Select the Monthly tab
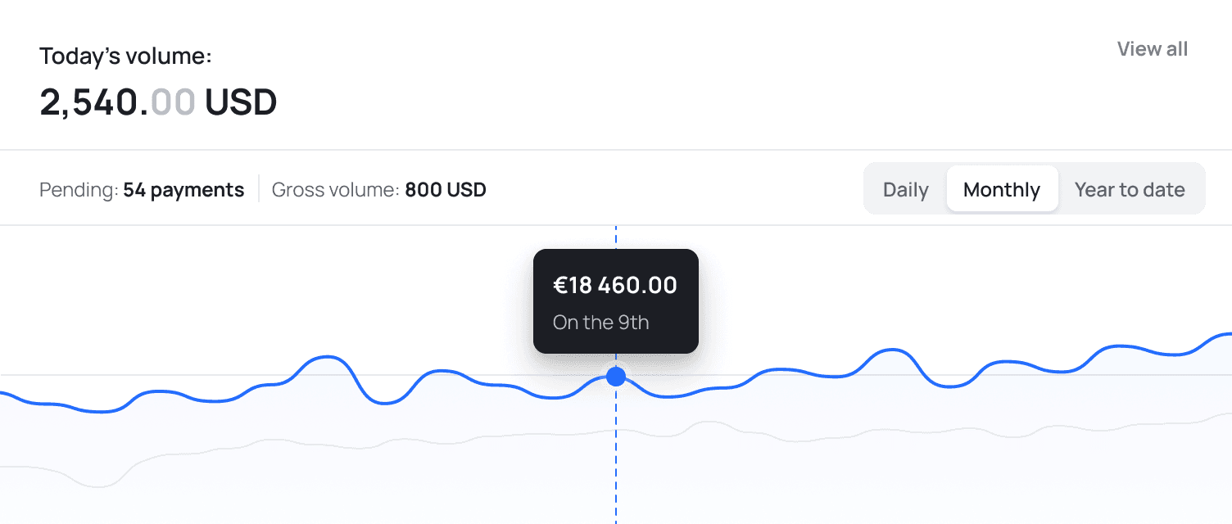The image size is (1232, 524). (1002, 189)
